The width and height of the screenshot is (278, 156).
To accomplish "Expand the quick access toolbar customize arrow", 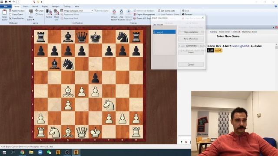I will (42, 2).
